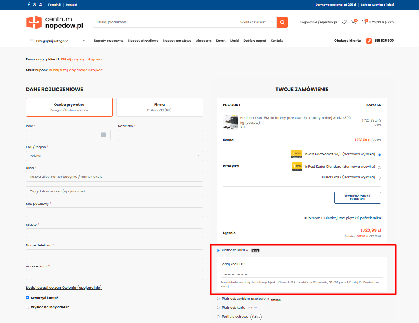The image size is (419, 323).
Task: Click cart total 1 723,99 zł in header
Action: pyautogui.click(x=381, y=22)
